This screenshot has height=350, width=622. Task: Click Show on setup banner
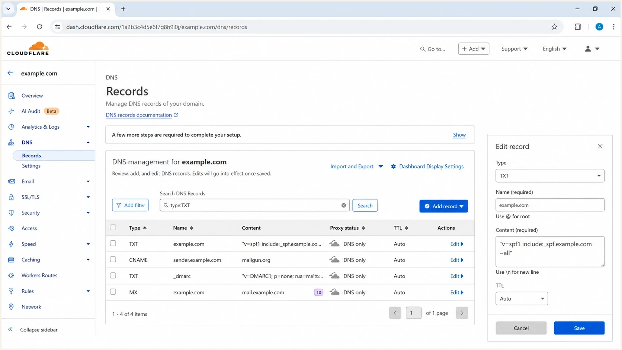[x=459, y=135]
